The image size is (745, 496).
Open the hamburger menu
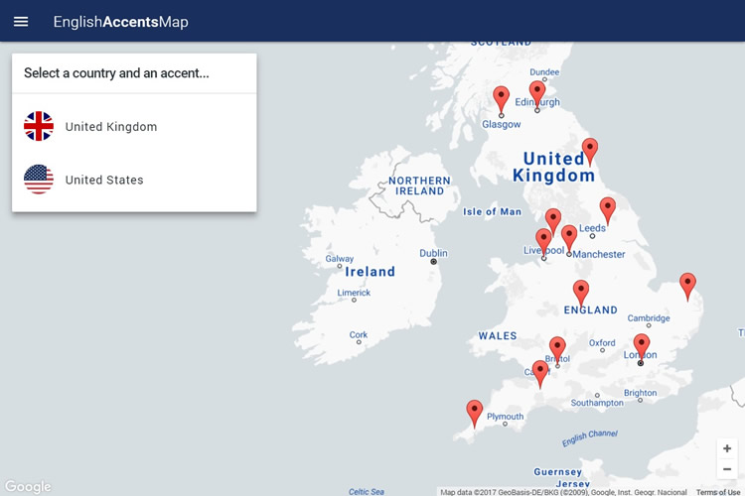[x=21, y=22]
